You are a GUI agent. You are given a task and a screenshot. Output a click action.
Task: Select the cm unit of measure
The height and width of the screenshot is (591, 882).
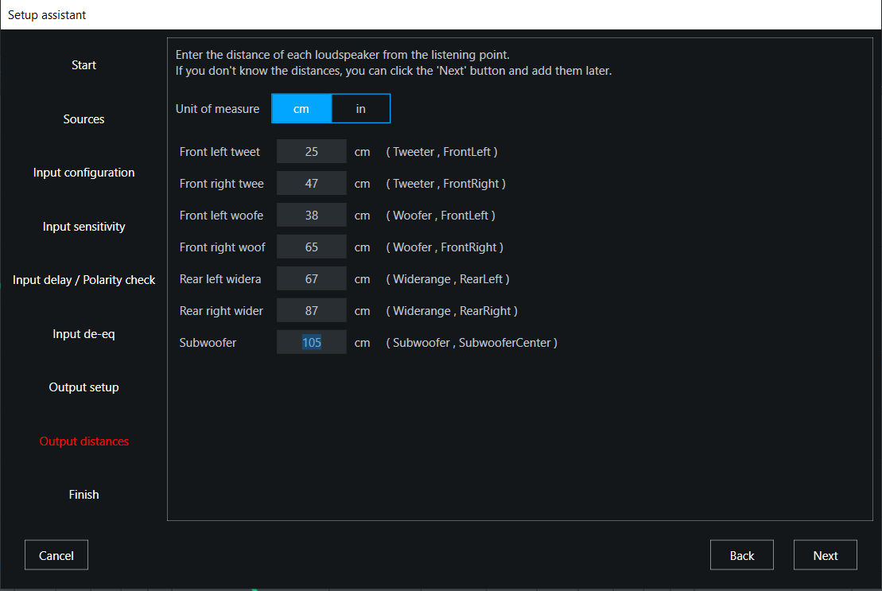pyautogui.click(x=301, y=109)
